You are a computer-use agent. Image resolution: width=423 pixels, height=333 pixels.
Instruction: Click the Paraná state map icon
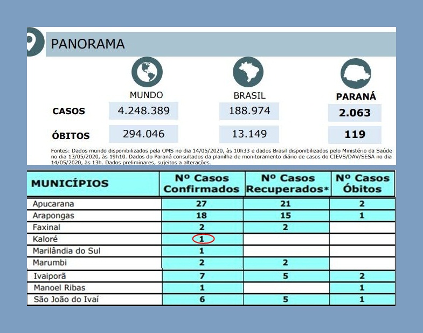pos(356,73)
